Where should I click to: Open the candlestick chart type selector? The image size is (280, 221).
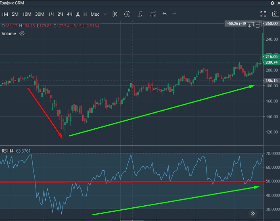(x=115, y=14)
